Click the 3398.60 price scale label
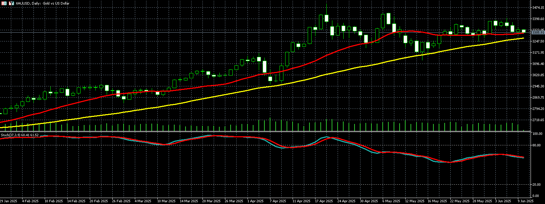Screen dimensions: 545x204 (x=538, y=19)
